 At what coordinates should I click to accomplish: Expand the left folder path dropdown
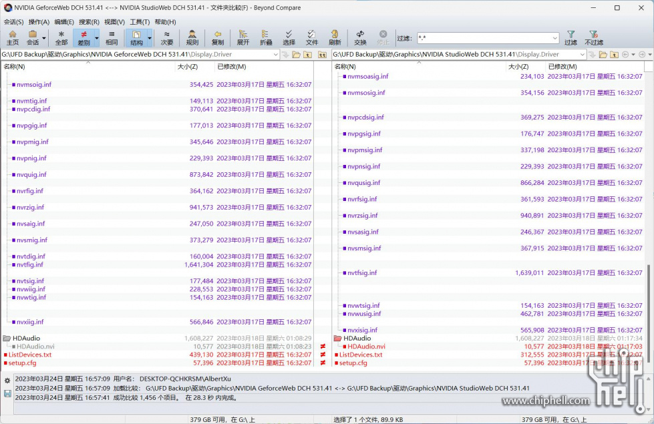click(275, 55)
